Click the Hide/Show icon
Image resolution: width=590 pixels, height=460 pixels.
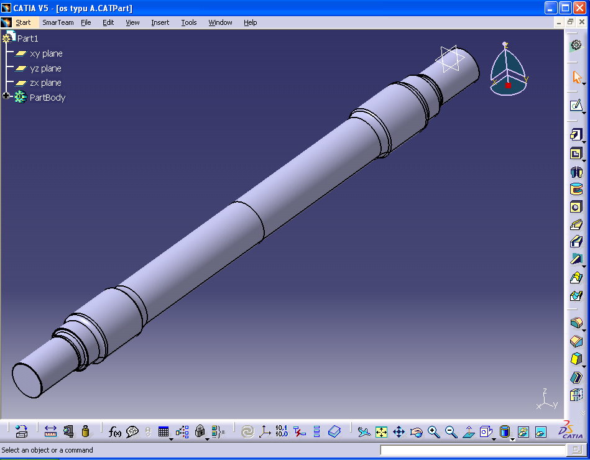click(x=523, y=432)
